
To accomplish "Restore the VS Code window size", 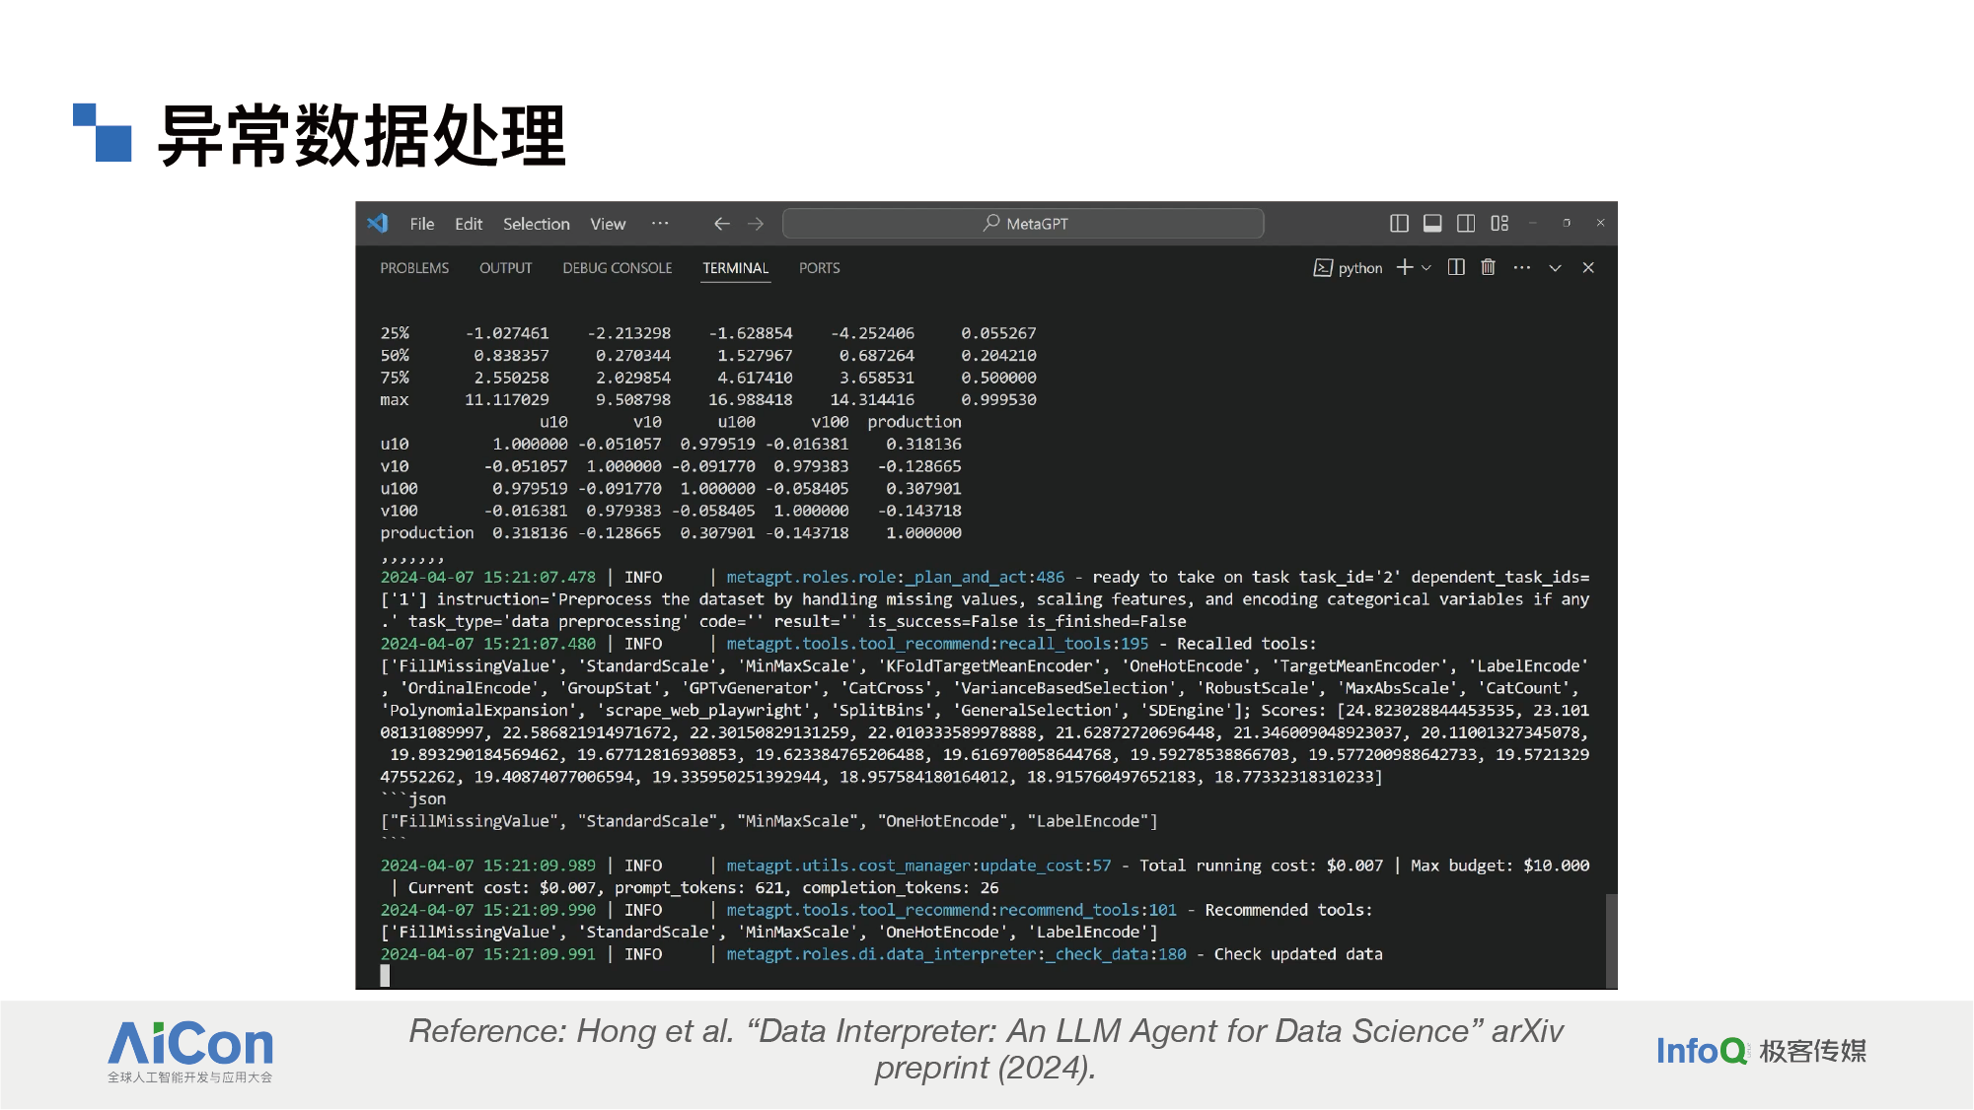I will (x=1567, y=223).
